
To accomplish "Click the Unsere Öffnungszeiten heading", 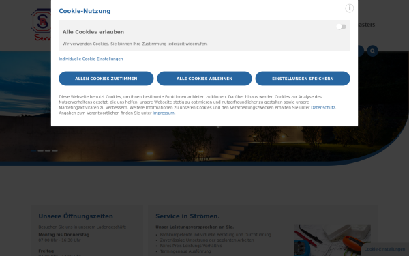I will click(x=76, y=216).
